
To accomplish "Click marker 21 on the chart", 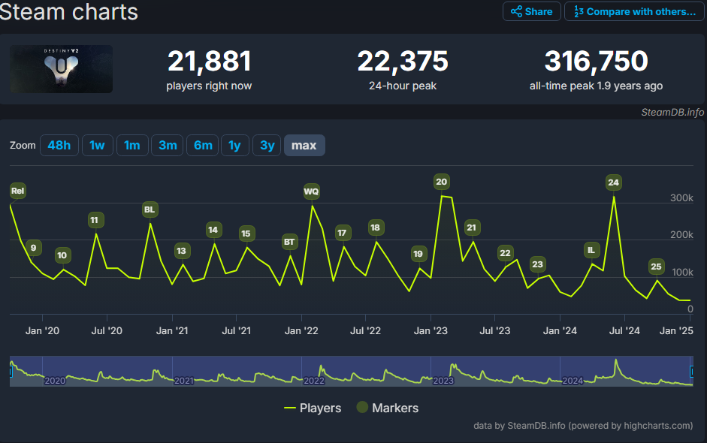I will [x=472, y=228].
